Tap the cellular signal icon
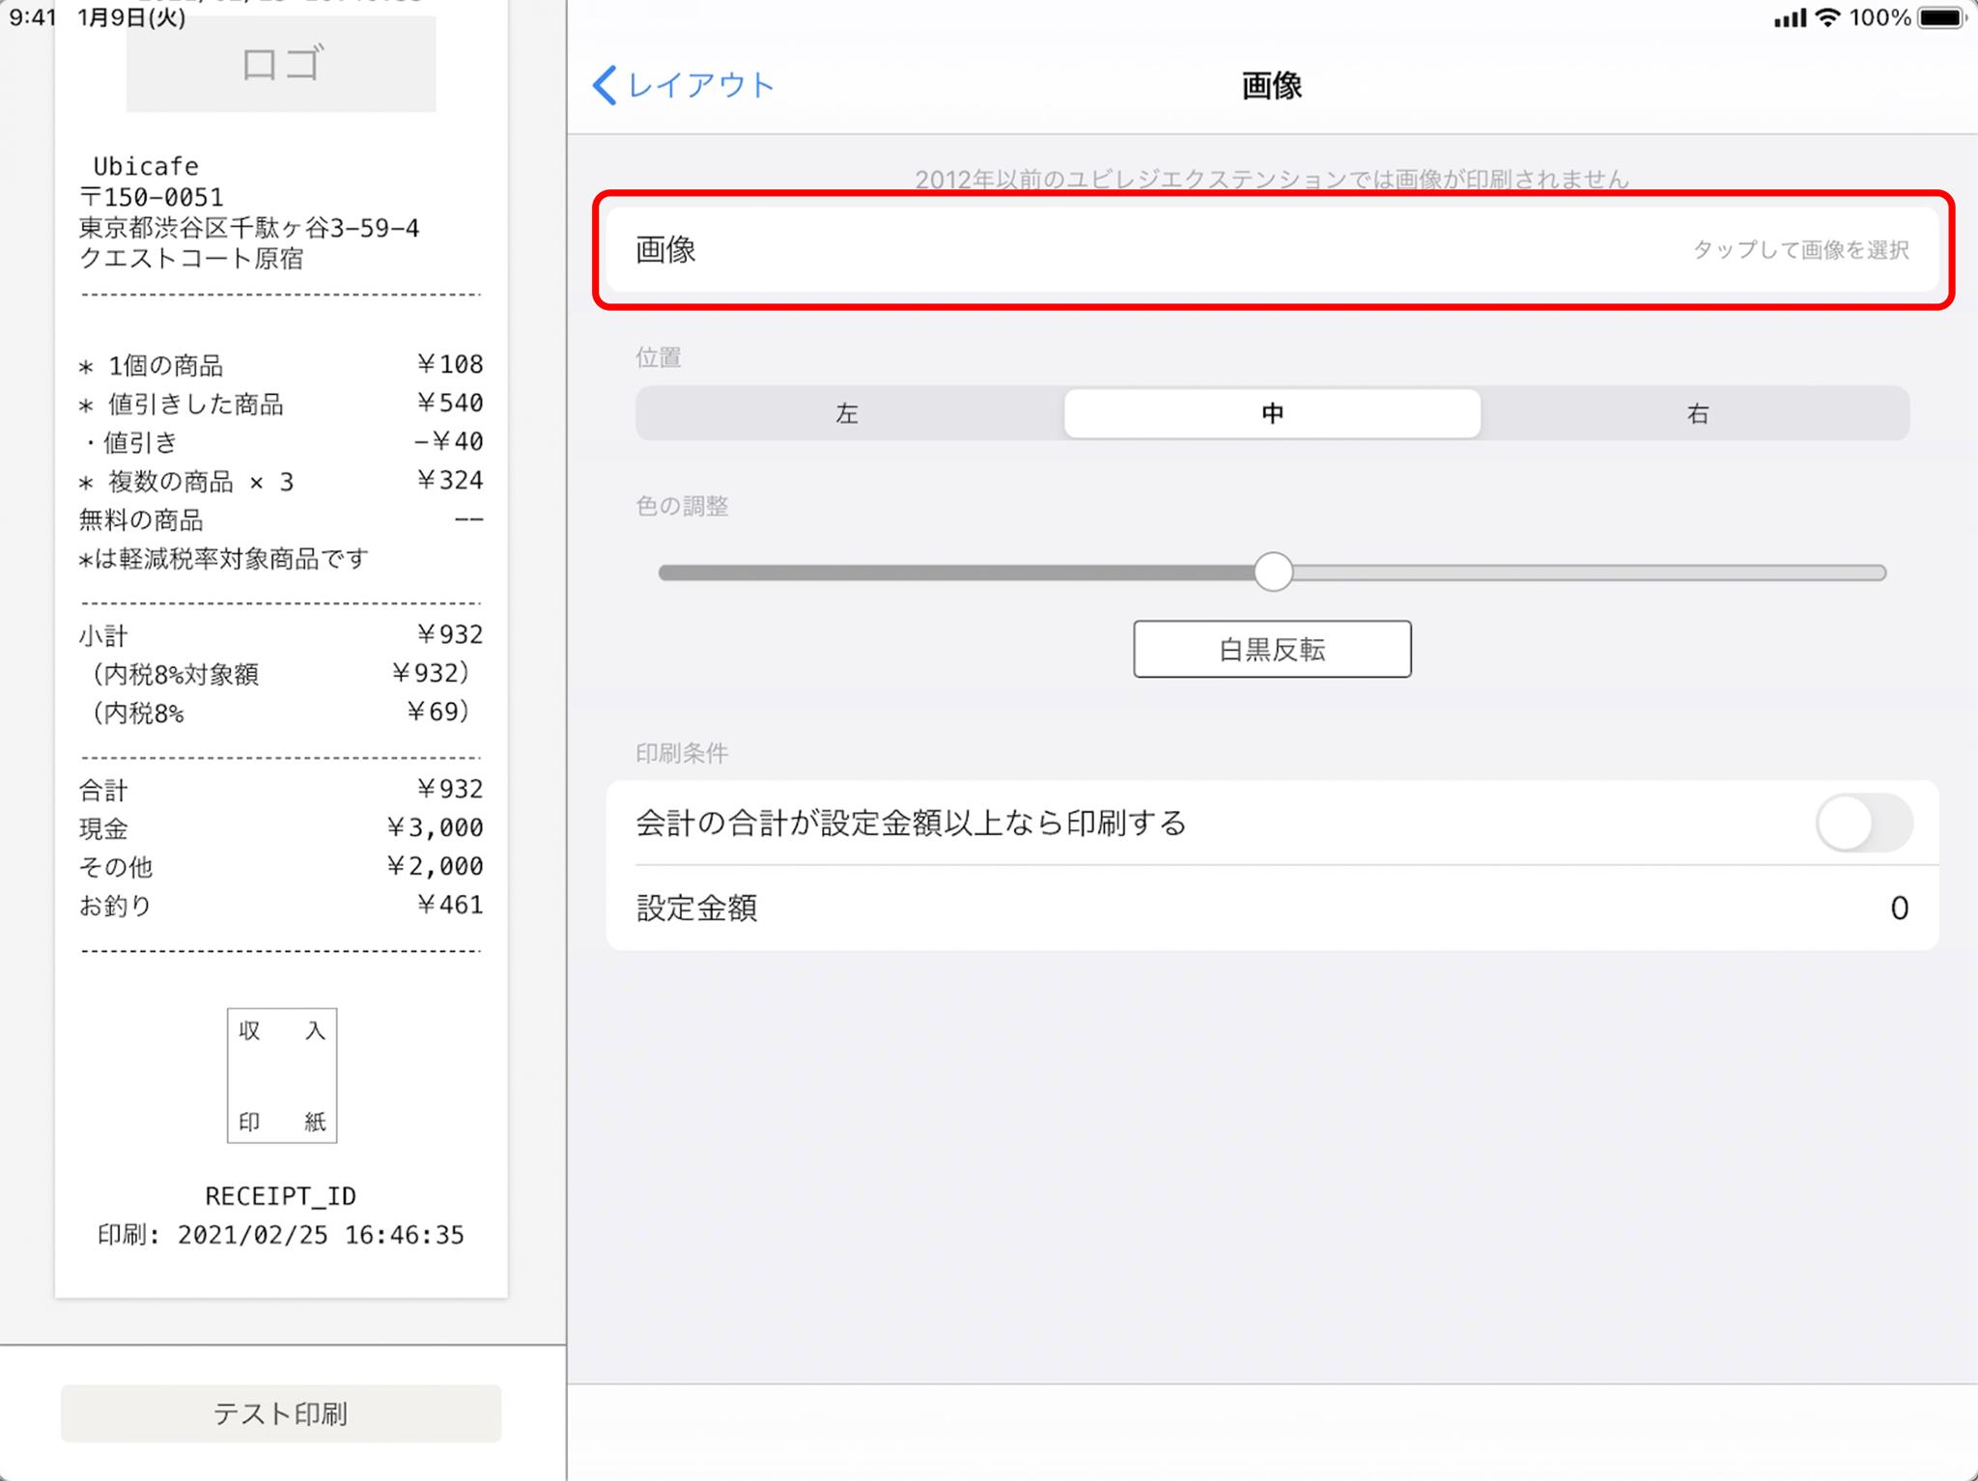Screen dimensions: 1978x1481 click(1790, 17)
